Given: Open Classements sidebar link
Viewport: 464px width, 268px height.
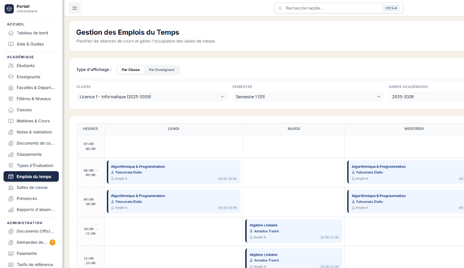Looking at the screenshot, I should click(x=31, y=154).
